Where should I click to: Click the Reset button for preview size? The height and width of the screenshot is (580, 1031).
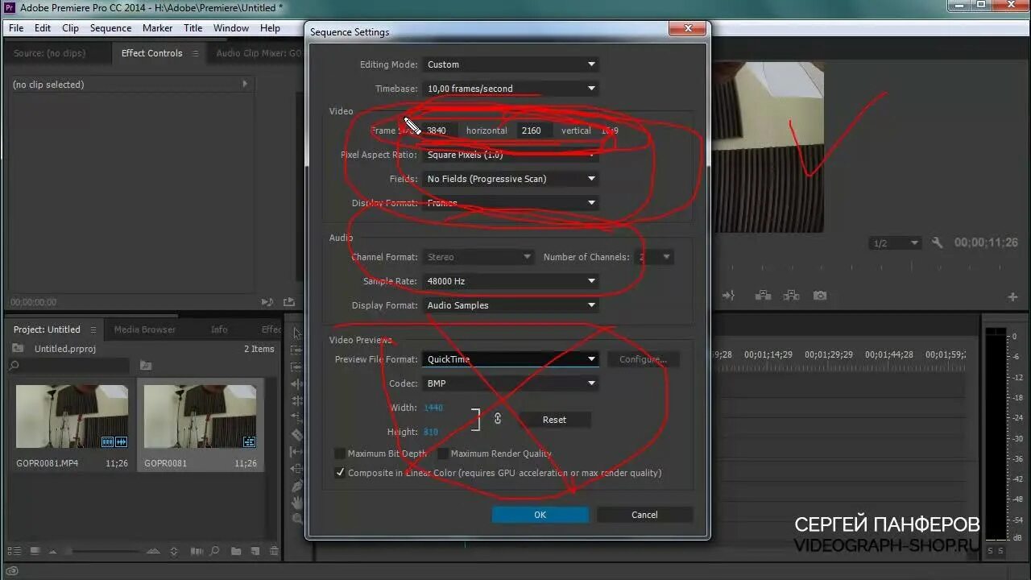[554, 420]
